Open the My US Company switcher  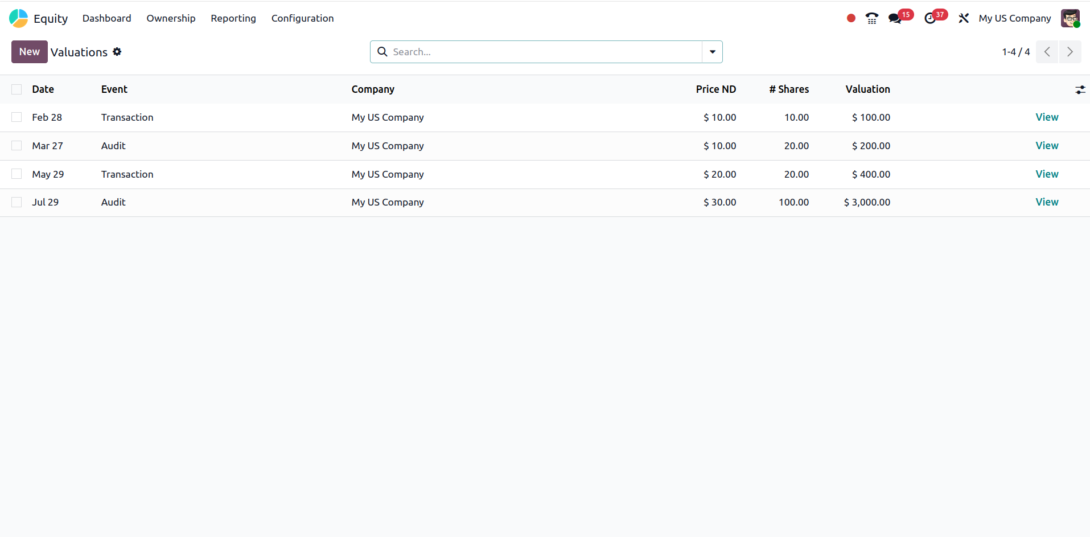[x=1014, y=18]
